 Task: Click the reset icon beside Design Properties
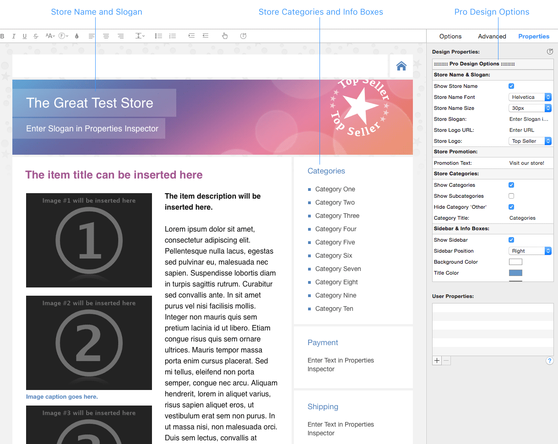[x=550, y=52]
